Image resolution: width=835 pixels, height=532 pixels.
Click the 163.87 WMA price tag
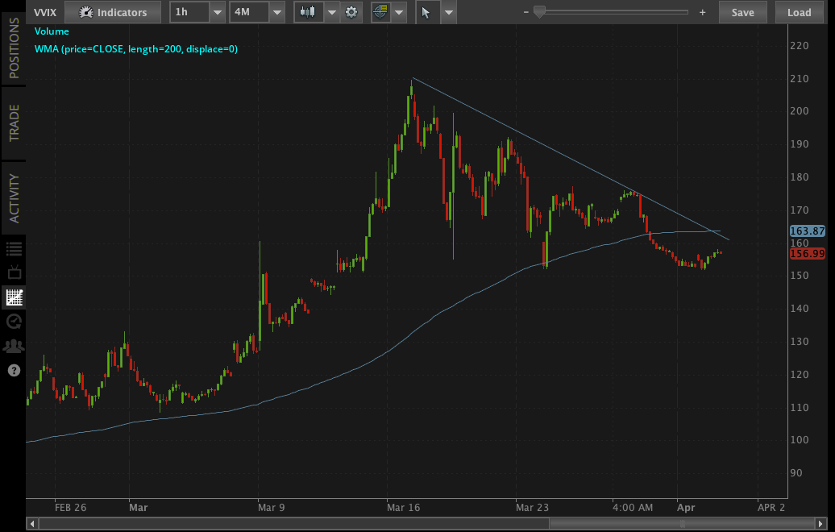pos(808,231)
